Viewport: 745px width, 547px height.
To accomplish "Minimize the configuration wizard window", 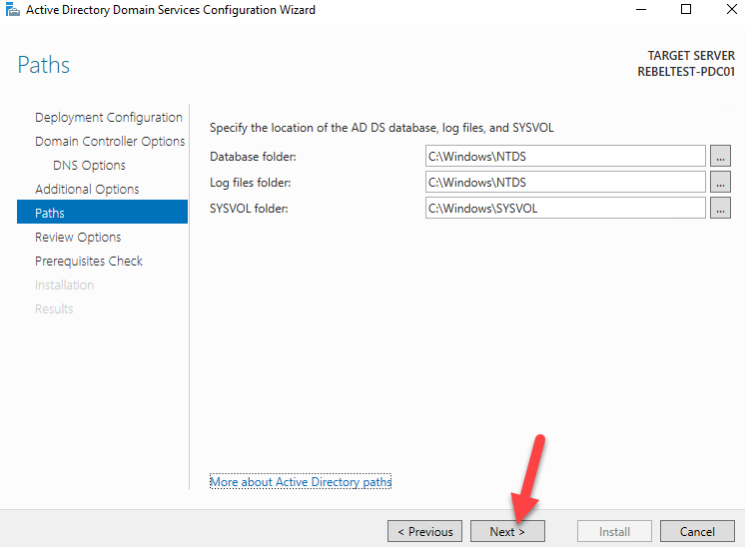I will pyautogui.click(x=640, y=10).
